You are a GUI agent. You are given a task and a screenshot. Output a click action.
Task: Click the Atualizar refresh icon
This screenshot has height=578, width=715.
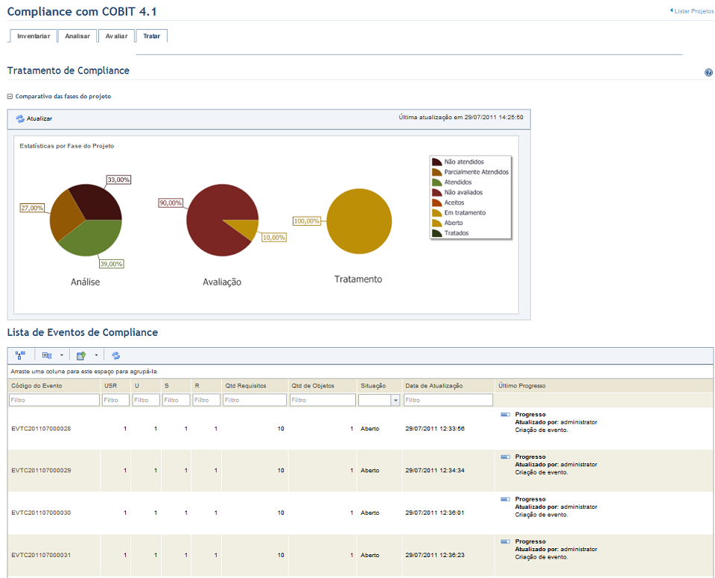click(x=20, y=118)
